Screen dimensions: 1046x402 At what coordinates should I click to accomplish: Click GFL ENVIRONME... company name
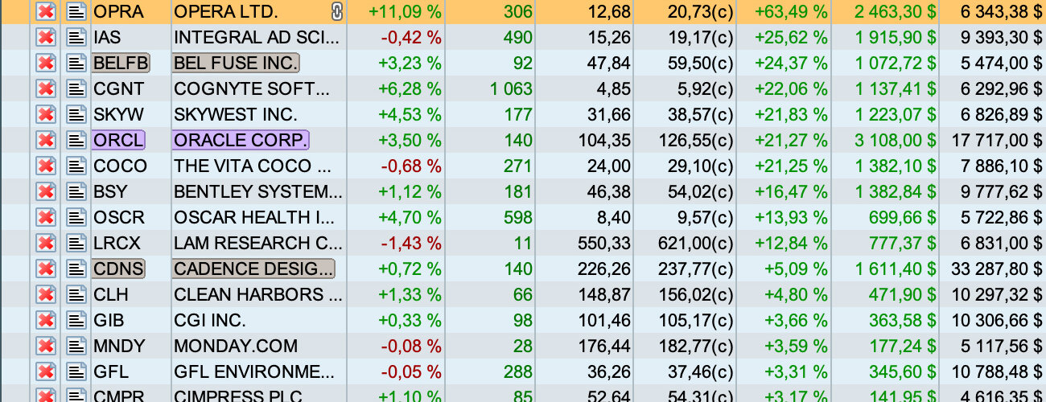tap(254, 372)
